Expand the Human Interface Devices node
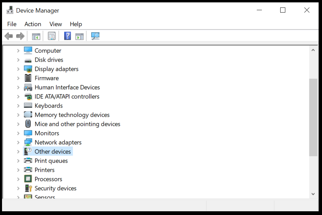Viewport: 322px width, 215px height. (x=18, y=87)
